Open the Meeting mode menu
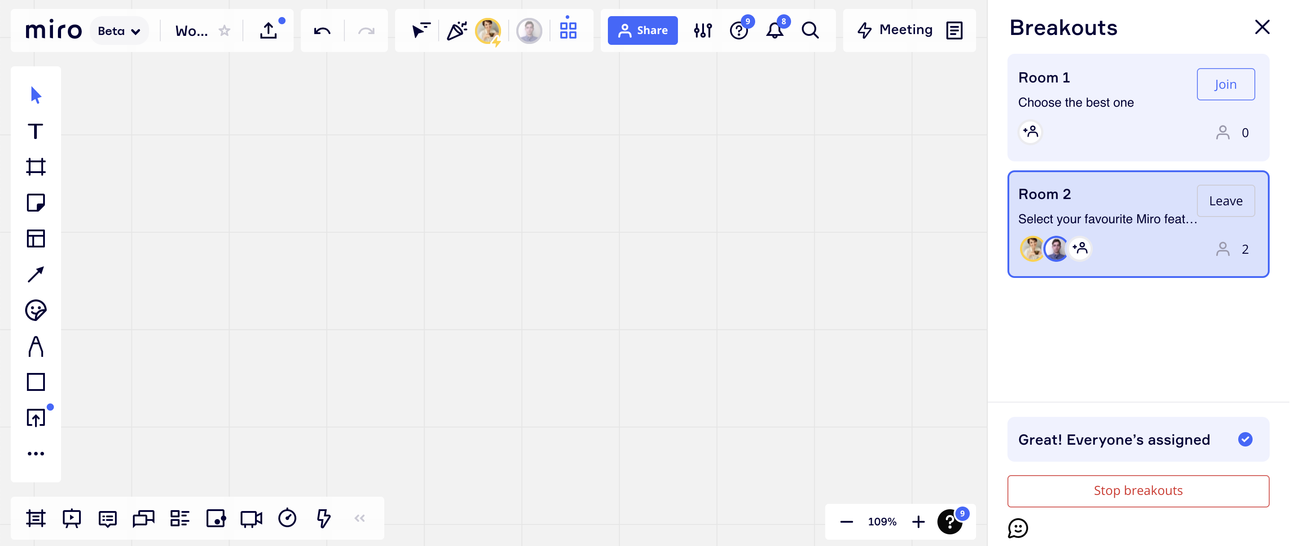 pyautogui.click(x=896, y=30)
